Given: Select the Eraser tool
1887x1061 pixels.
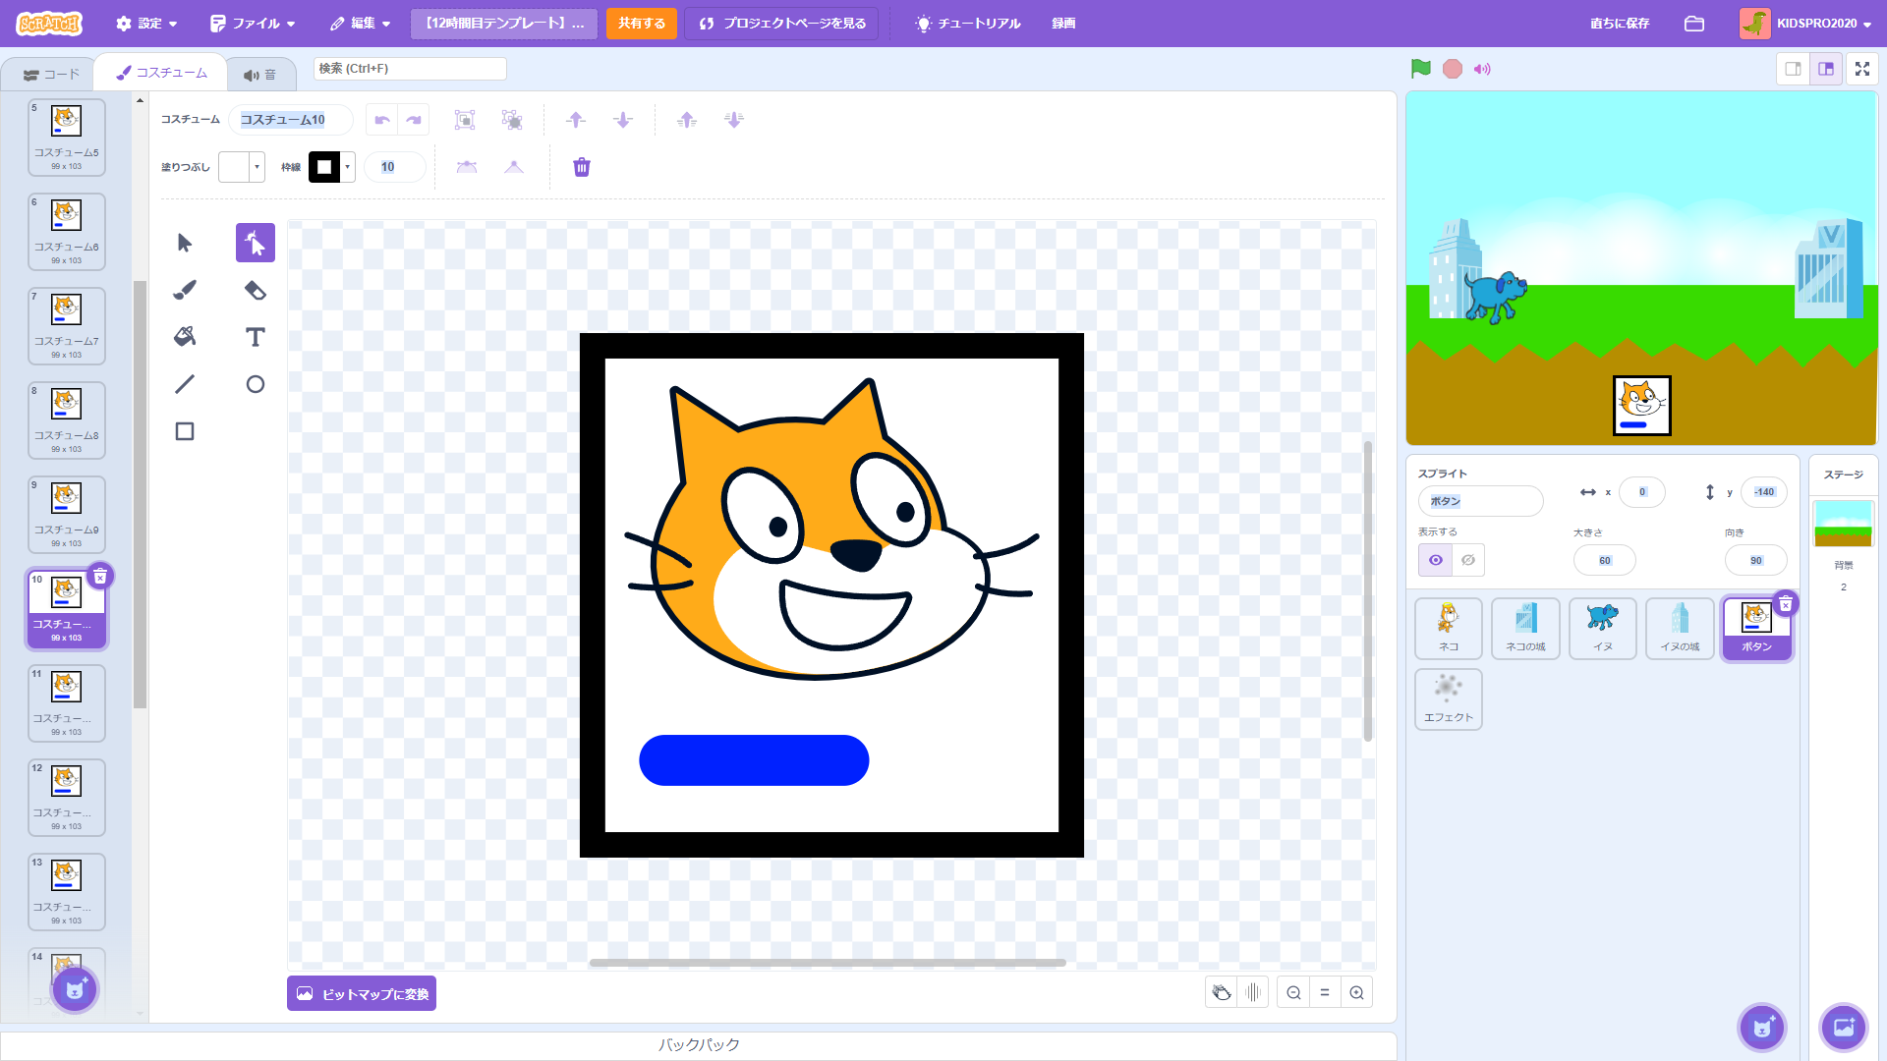Looking at the screenshot, I should (x=256, y=290).
